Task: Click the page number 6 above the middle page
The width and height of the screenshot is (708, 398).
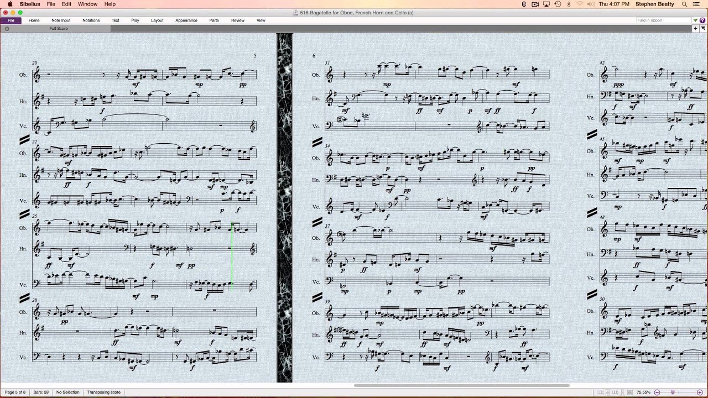Action: point(314,56)
